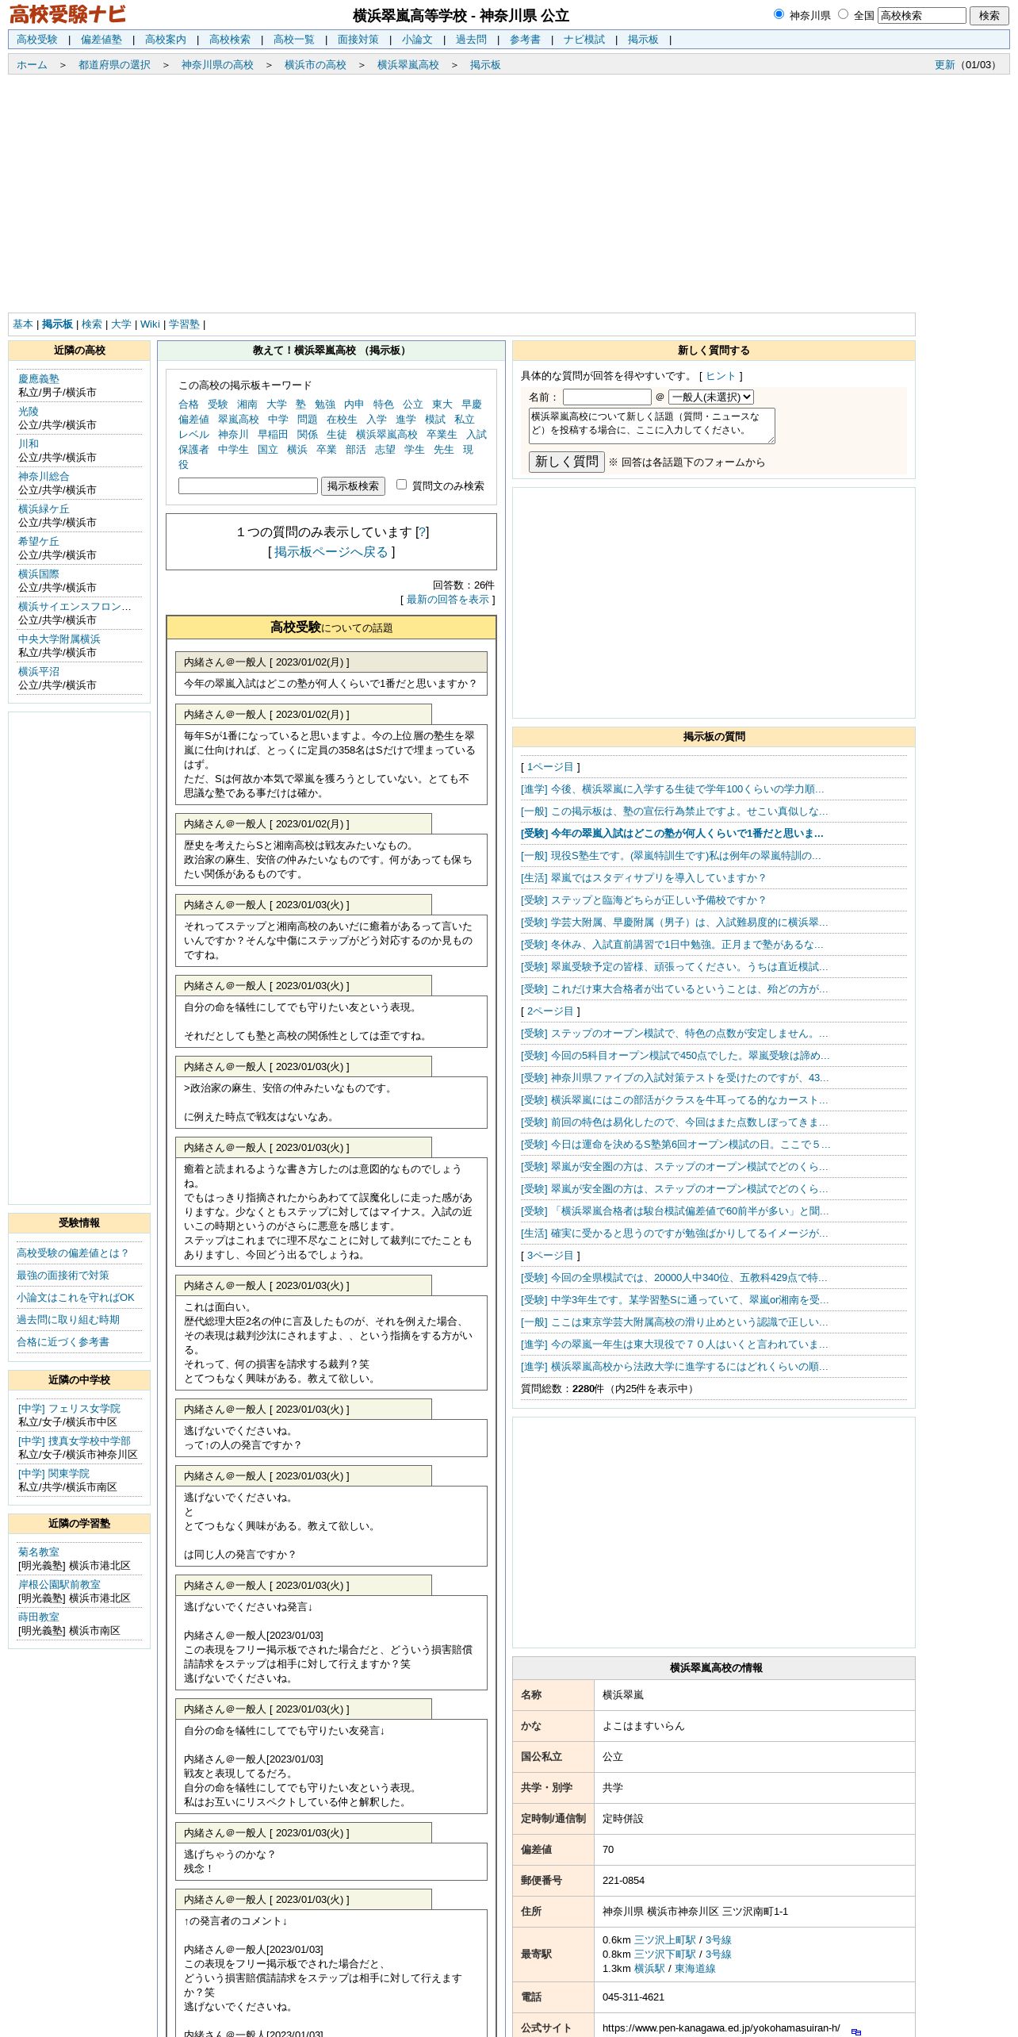The height and width of the screenshot is (2037, 1018).
Task: Click the new question textarea
Action: (x=652, y=426)
